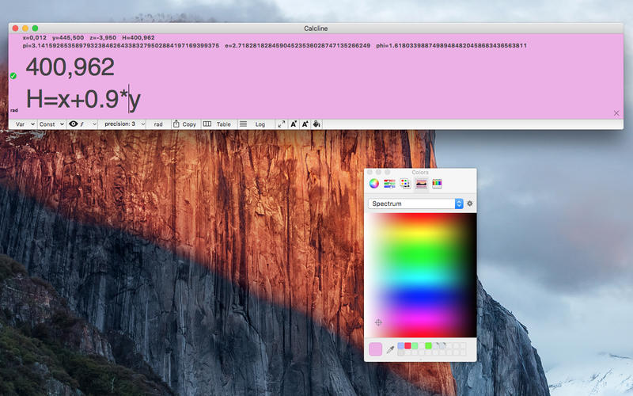Click the fullscreen expand arrows icon

click(281, 124)
